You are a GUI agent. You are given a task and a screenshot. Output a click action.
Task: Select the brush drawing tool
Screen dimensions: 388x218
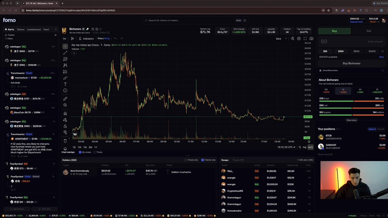pyautogui.click(x=65, y=78)
